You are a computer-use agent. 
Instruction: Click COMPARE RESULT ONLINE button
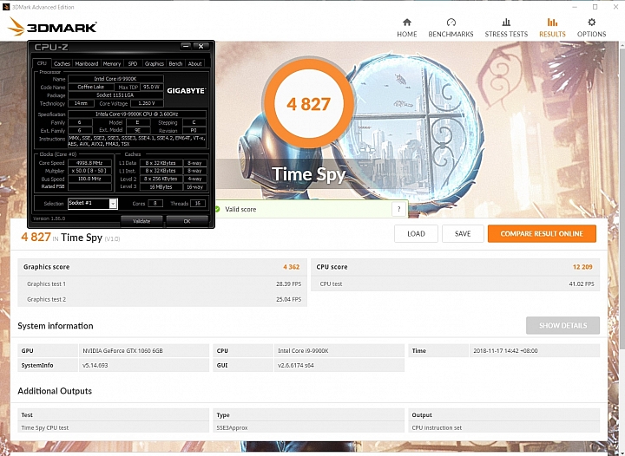tap(542, 233)
